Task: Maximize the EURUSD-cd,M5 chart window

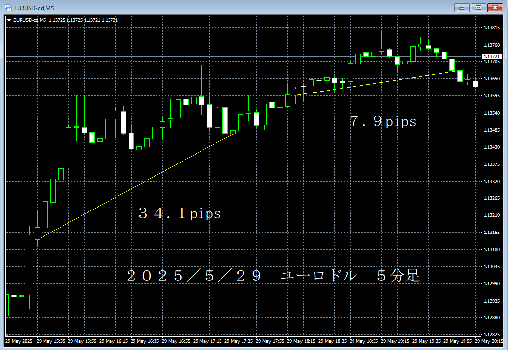Action: click(479, 7)
